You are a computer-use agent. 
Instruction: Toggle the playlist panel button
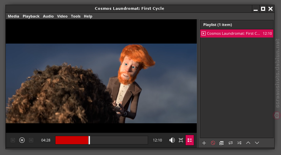point(190,140)
